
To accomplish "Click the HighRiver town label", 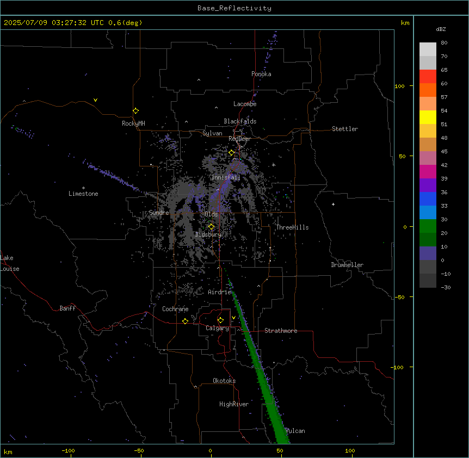I will tap(234, 404).
